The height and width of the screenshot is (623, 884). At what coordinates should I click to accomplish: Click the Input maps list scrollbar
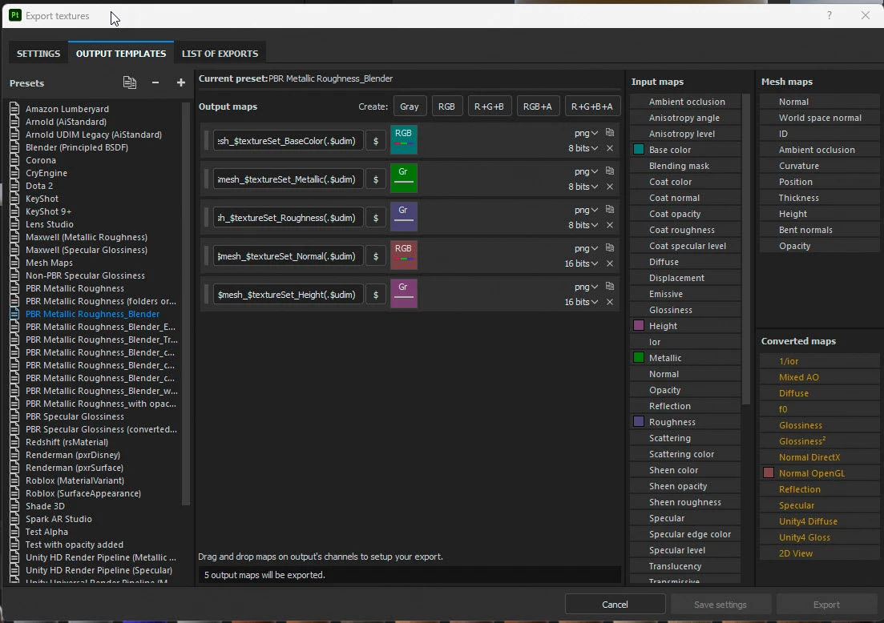point(746,249)
